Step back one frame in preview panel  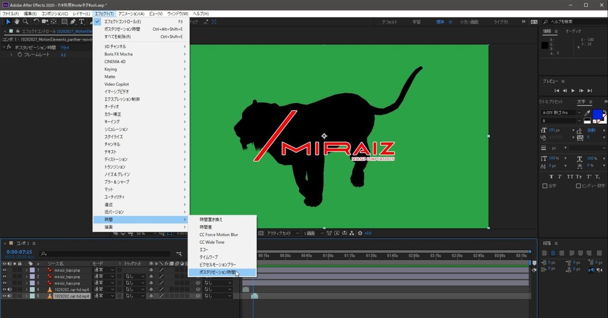pos(565,91)
